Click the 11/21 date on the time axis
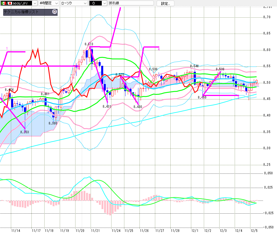277x233 pixels. click(95, 230)
